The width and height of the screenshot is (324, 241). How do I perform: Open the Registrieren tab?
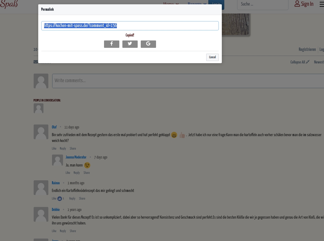click(307, 49)
